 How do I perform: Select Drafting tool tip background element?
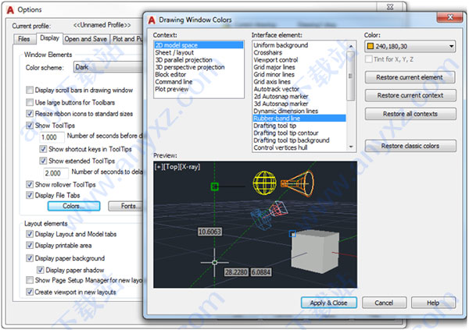[x=299, y=140]
